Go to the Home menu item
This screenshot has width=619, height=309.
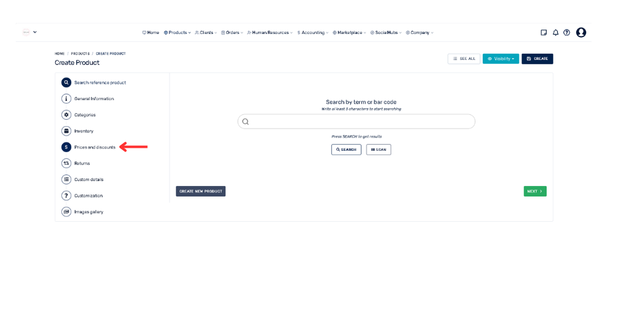[x=150, y=33]
